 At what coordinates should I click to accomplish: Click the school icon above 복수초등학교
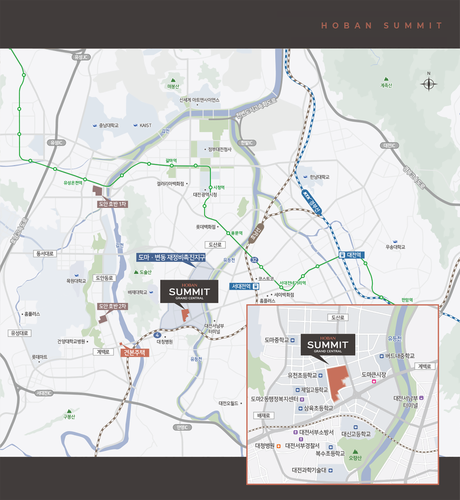(331, 447)
